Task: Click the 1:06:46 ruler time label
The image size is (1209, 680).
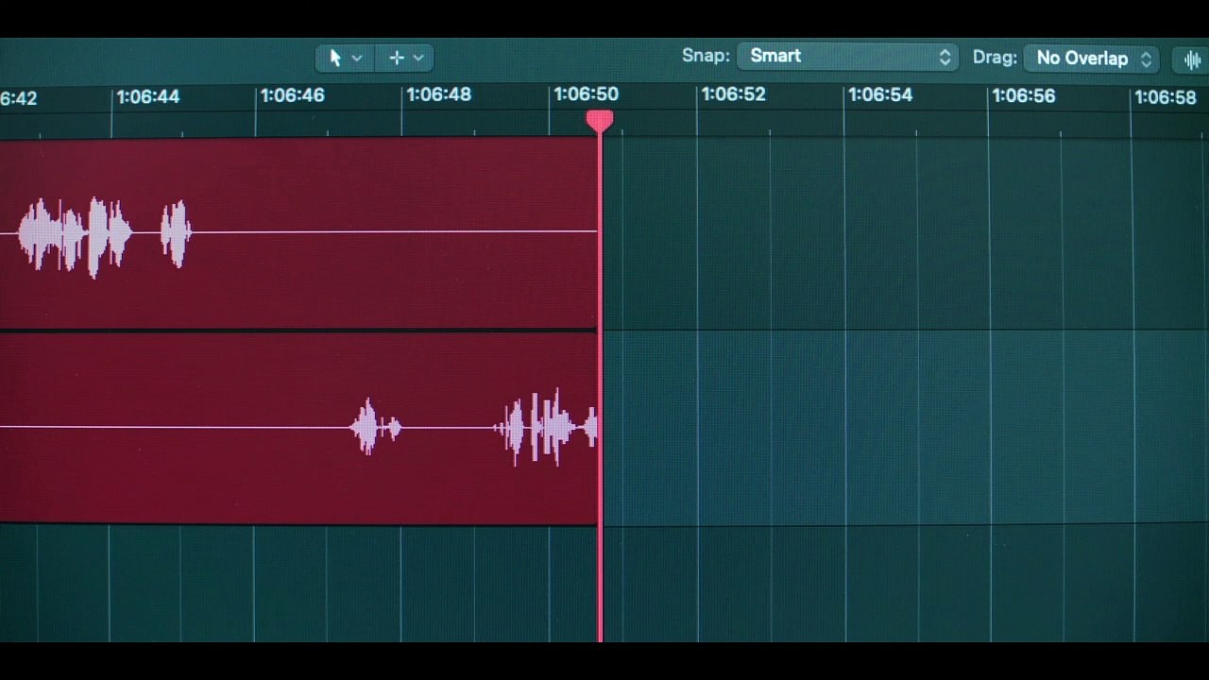Action: 292,95
